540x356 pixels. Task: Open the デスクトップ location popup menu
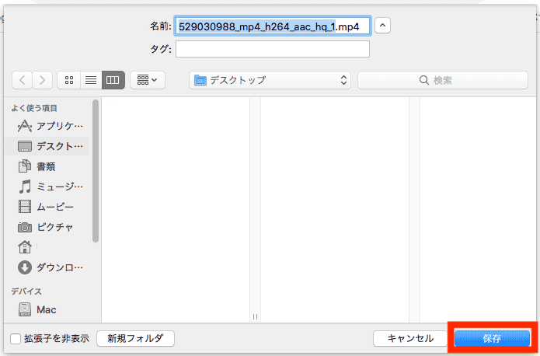click(x=270, y=80)
